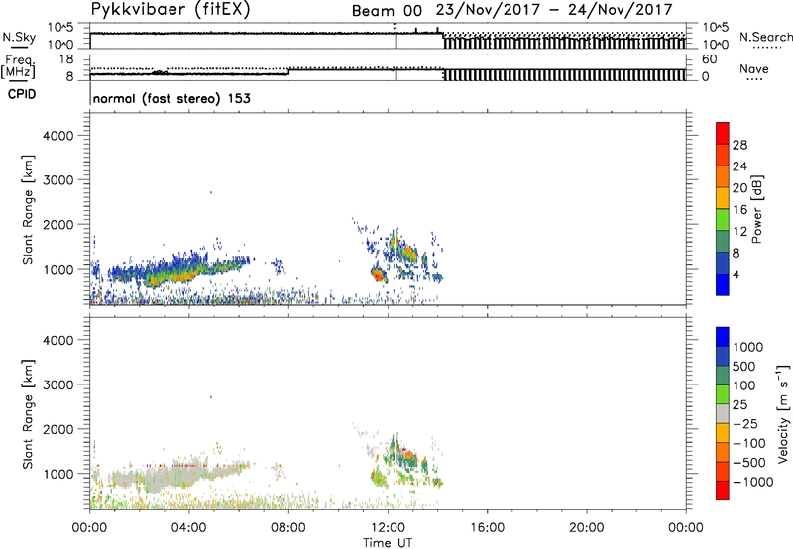Viewport: 793px width, 549px height.
Task: Click the "-500" value on velocity colorbar
Action: 749,463
